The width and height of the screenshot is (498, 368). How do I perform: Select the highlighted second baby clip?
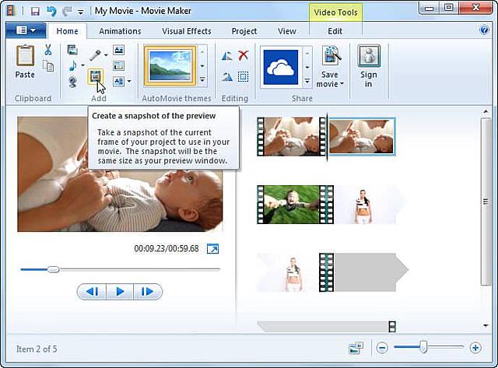pyautogui.click(x=361, y=136)
